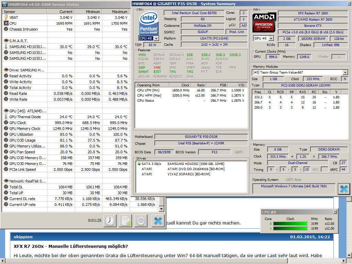Click the SAMSUNG HD103SJ thermometer icon
The image size is (352, 264).
click(6, 47)
